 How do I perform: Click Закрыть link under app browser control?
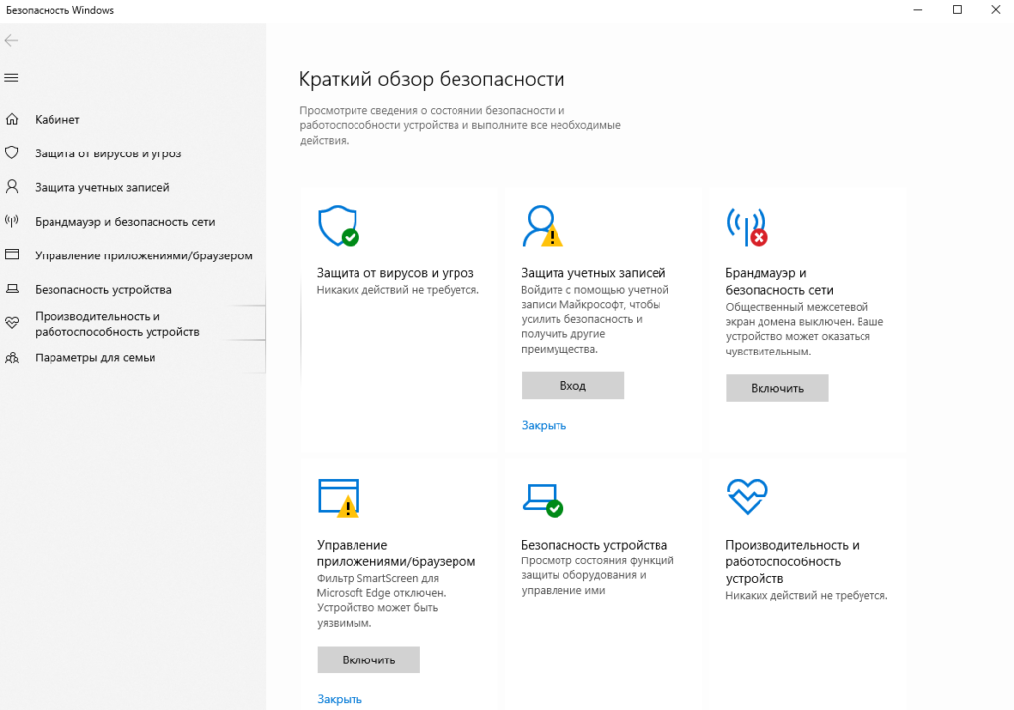tap(340, 699)
